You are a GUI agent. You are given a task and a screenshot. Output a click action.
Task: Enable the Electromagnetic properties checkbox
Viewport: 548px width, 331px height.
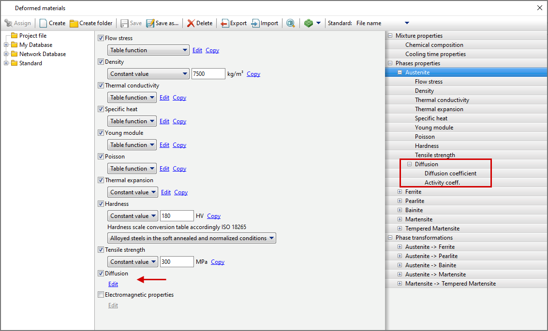coord(101,295)
